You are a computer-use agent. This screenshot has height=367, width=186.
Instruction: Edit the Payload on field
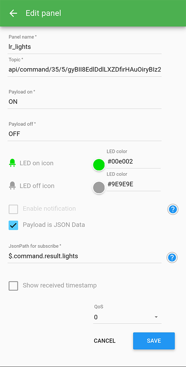click(x=84, y=102)
